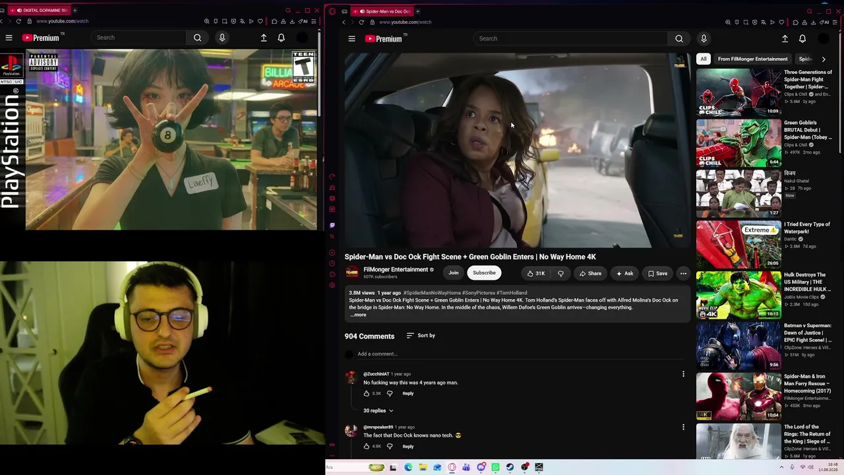Select the All filter chip
This screenshot has height=475, width=844.
coord(704,59)
